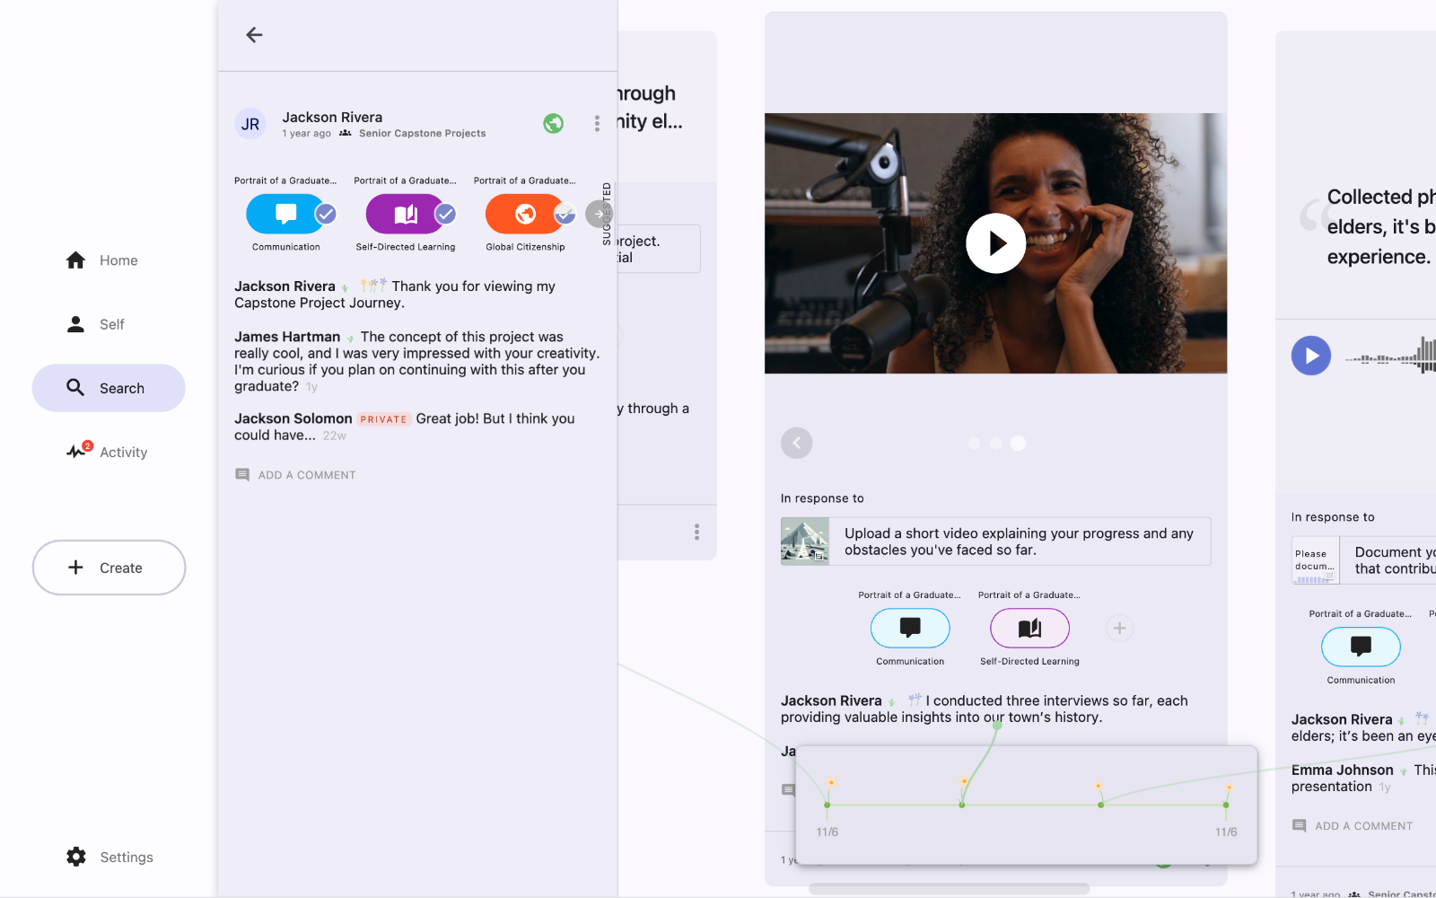Toggle the Self-Directed Learning badge check

point(445,214)
